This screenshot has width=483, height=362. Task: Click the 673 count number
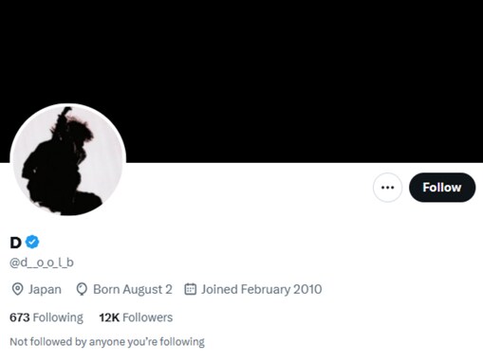click(x=20, y=317)
